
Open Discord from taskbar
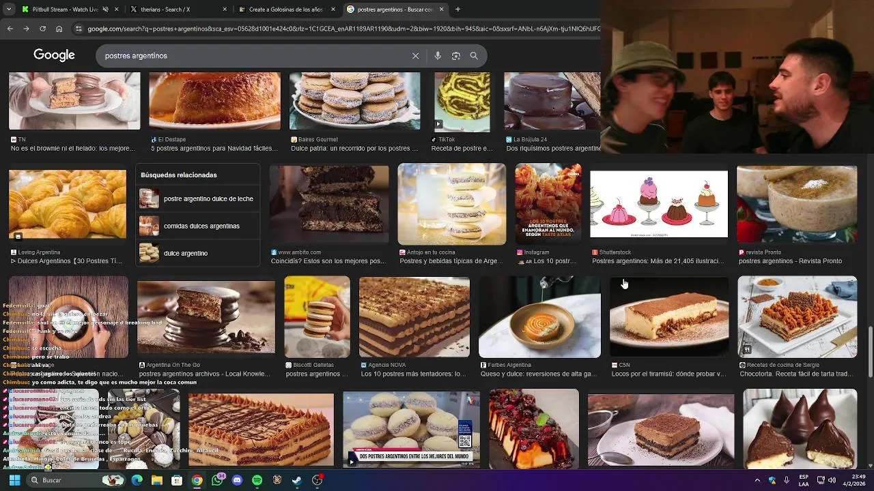[237, 480]
